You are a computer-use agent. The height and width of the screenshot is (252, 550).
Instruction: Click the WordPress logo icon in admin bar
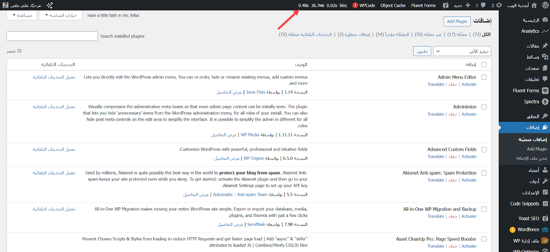pyautogui.click(x=545, y=5)
